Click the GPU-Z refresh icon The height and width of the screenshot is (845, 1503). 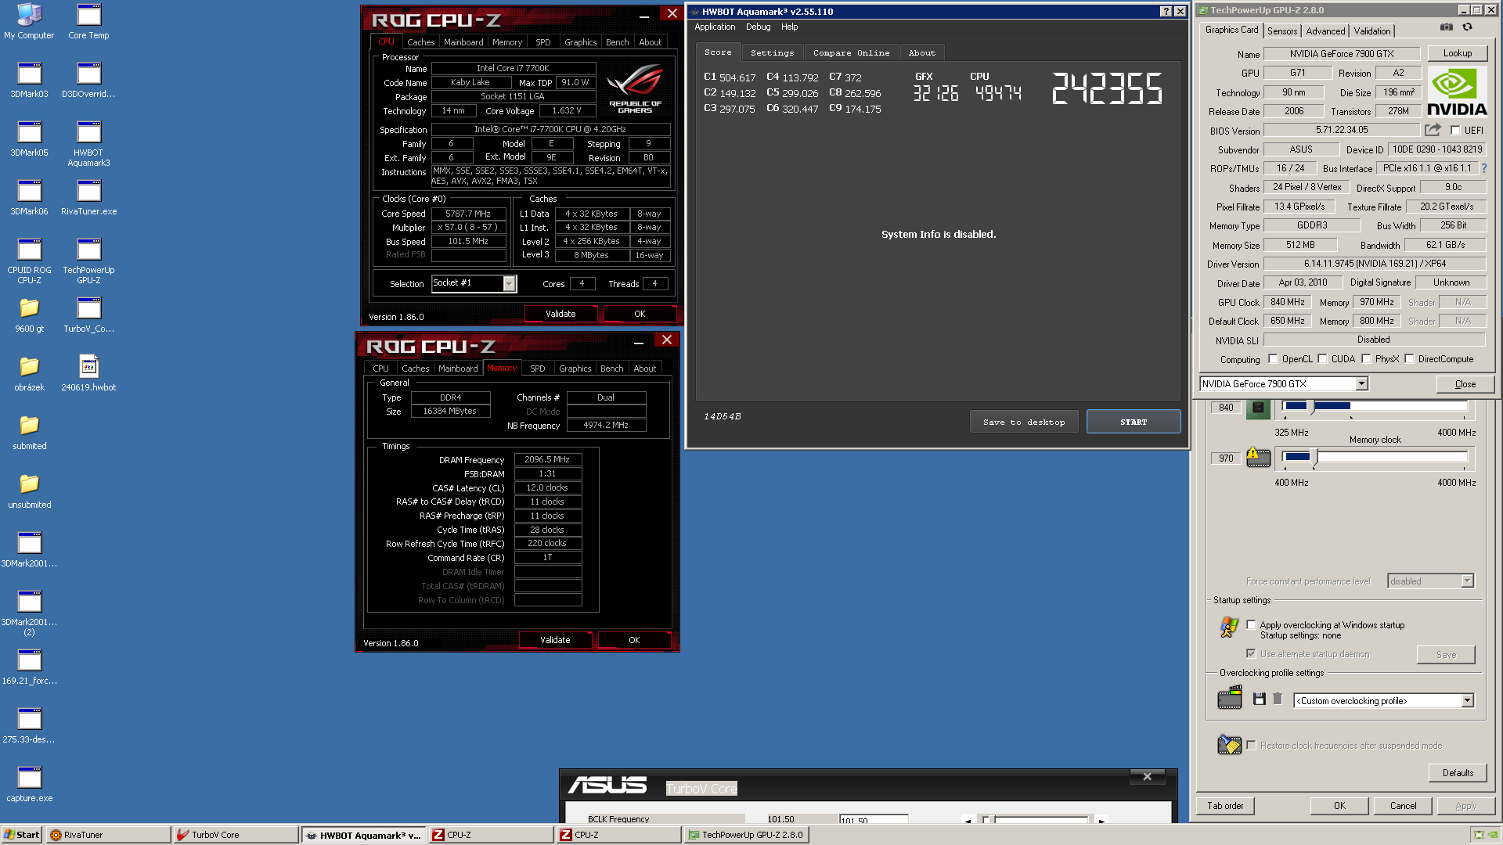(1468, 27)
